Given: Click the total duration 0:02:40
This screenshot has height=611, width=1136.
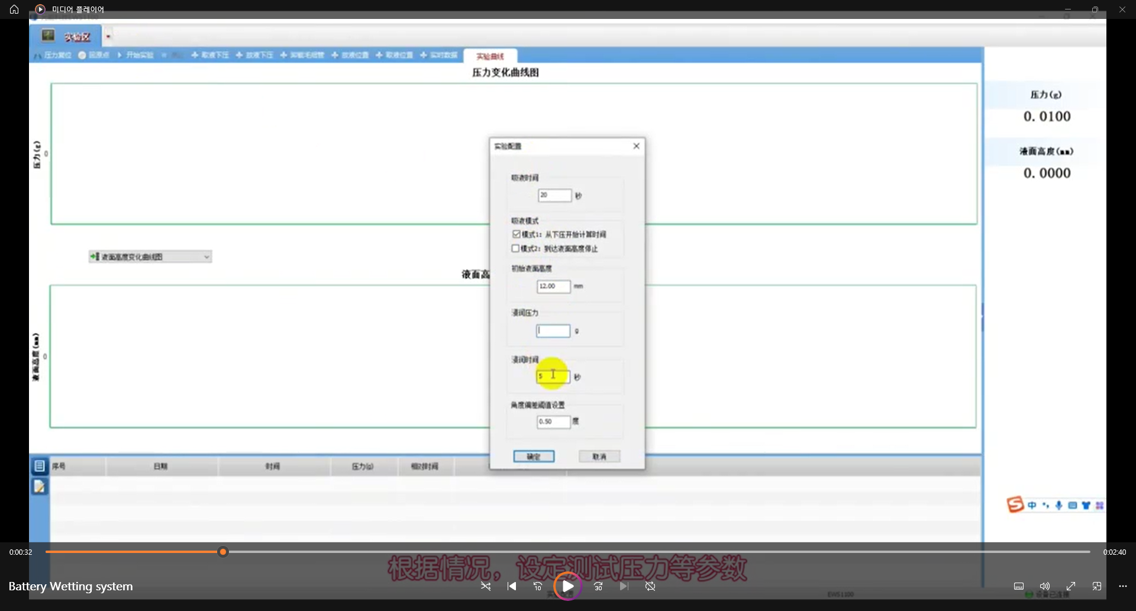Looking at the screenshot, I should [x=1115, y=552].
